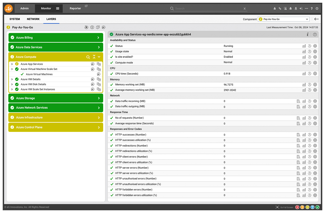Toggle the red critical alarm filter

pos(297,207)
